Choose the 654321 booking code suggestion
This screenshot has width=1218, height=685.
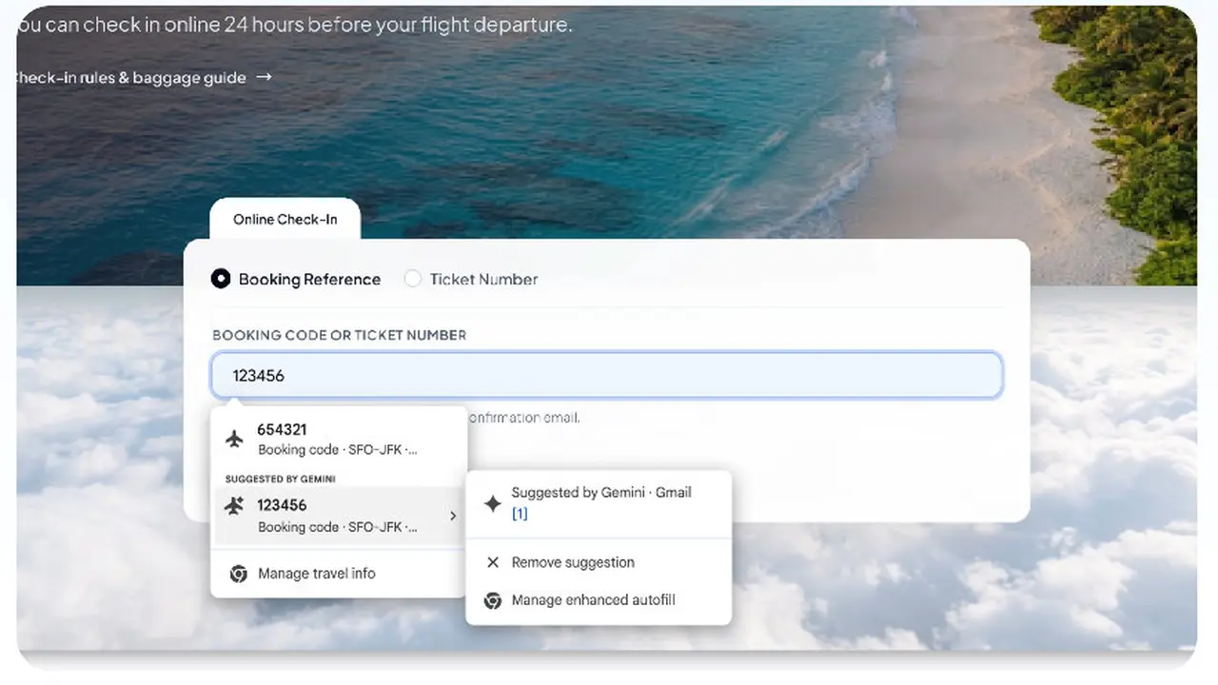pos(339,440)
